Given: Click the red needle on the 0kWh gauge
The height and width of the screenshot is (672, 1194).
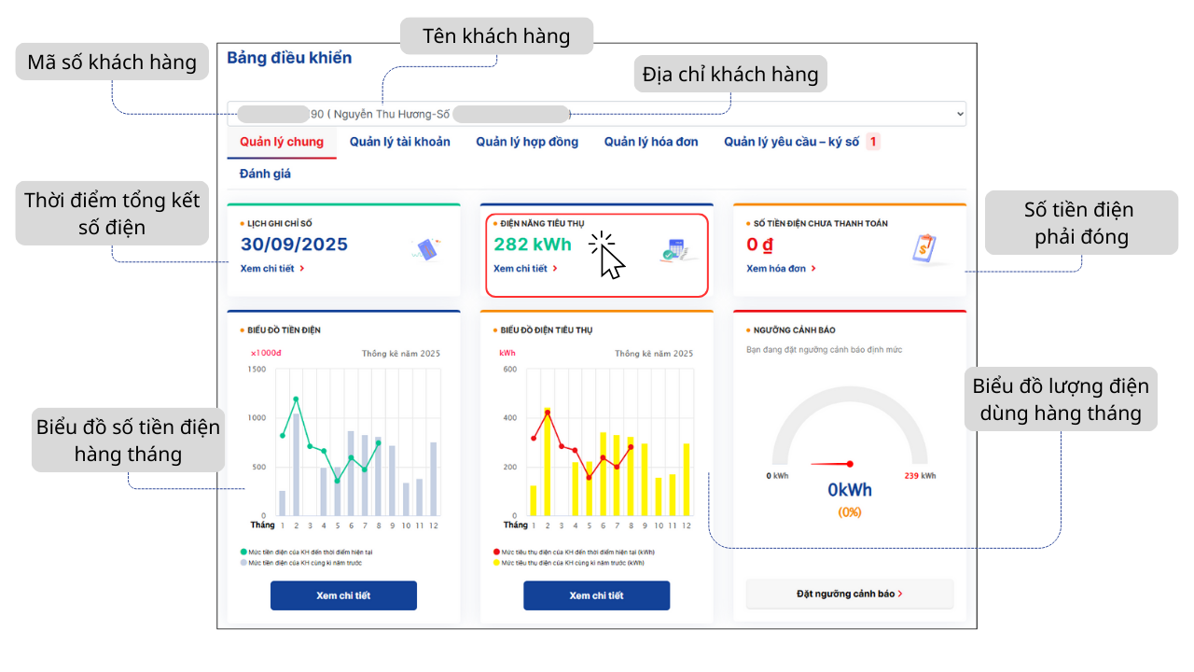Looking at the screenshot, I should click(830, 462).
